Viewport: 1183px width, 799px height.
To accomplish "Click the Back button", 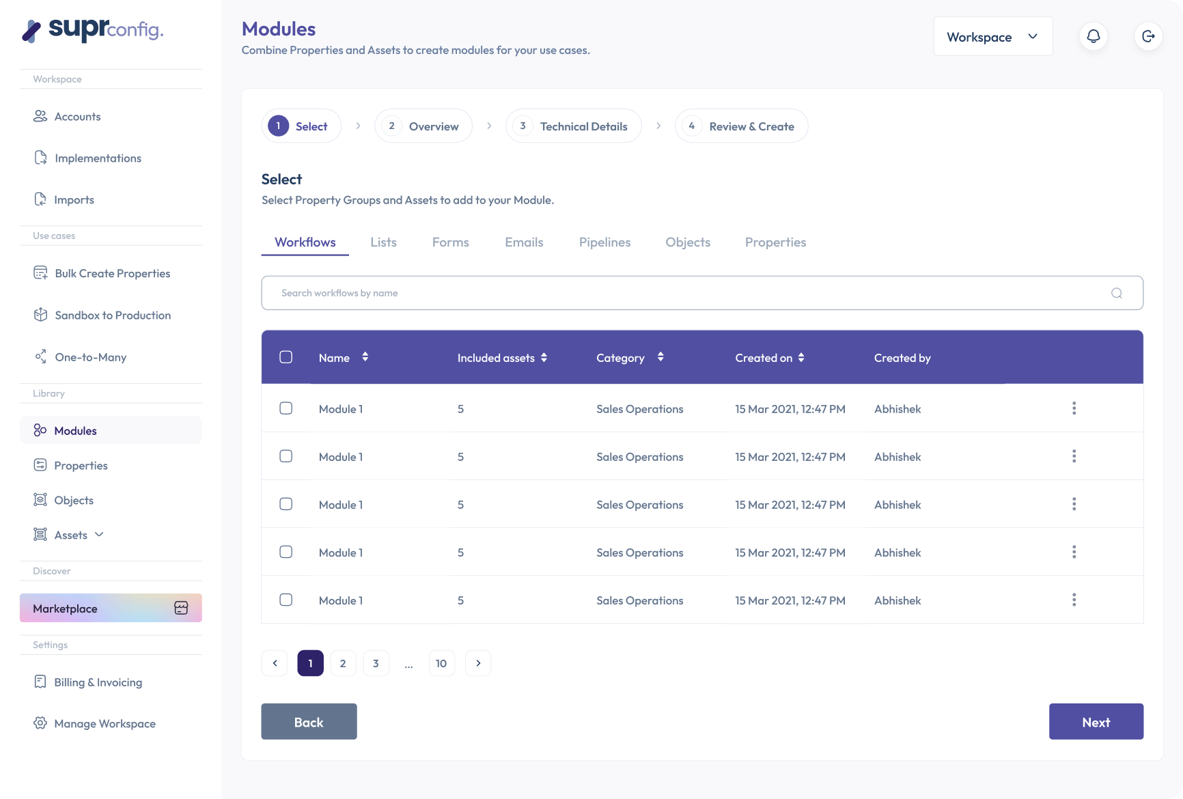I will (309, 721).
